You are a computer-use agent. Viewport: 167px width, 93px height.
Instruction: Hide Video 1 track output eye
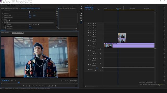click(x=96, y=44)
